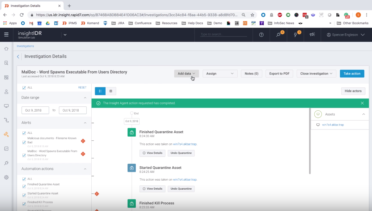Open the AdBlock Plus extension icon
This screenshot has height=211, width=372.
click(280, 15)
